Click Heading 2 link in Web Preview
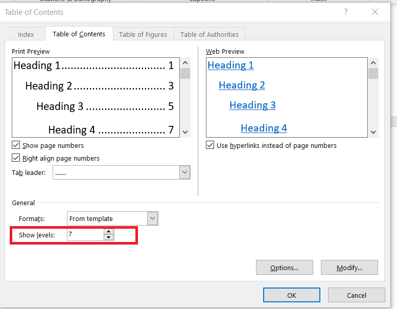 242,85
